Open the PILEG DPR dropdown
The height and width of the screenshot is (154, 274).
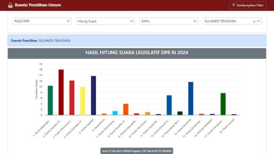tap(42, 21)
